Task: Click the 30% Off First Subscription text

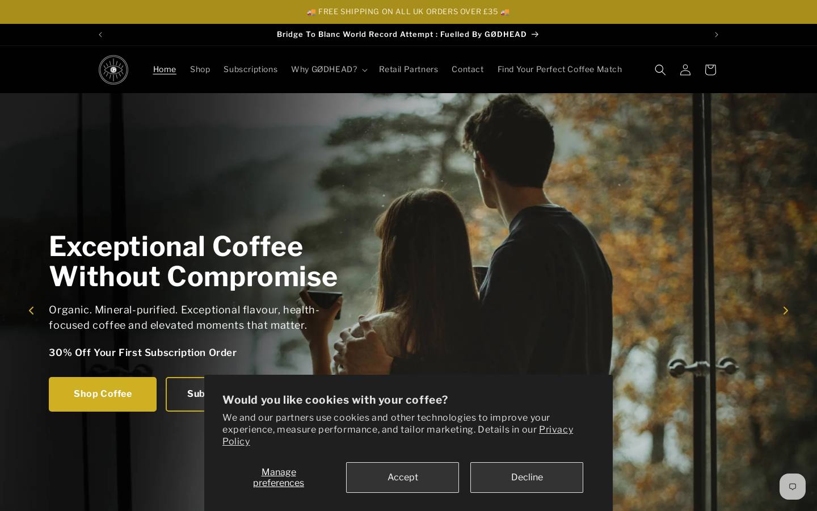Action: click(x=142, y=353)
